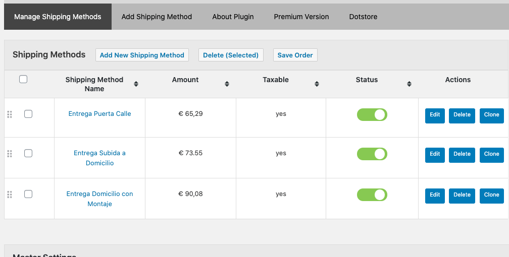
Task: Sort the Taxable column
Action: tap(317, 84)
